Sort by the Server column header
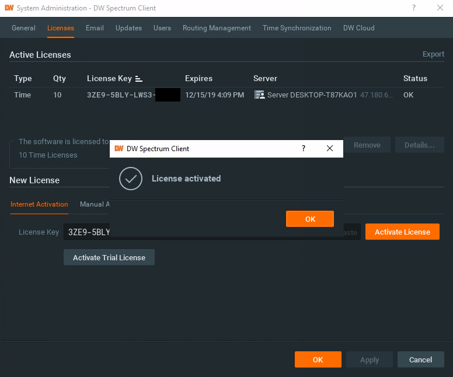The height and width of the screenshot is (377, 453). click(265, 79)
